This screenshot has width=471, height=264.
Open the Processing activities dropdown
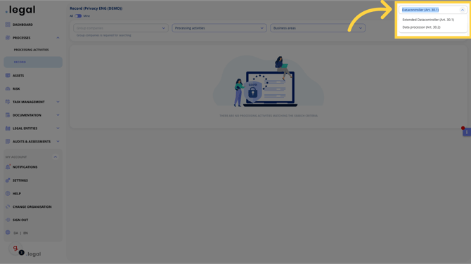pos(219,28)
